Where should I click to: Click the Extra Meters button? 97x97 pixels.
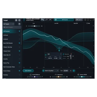pos(28,71)
